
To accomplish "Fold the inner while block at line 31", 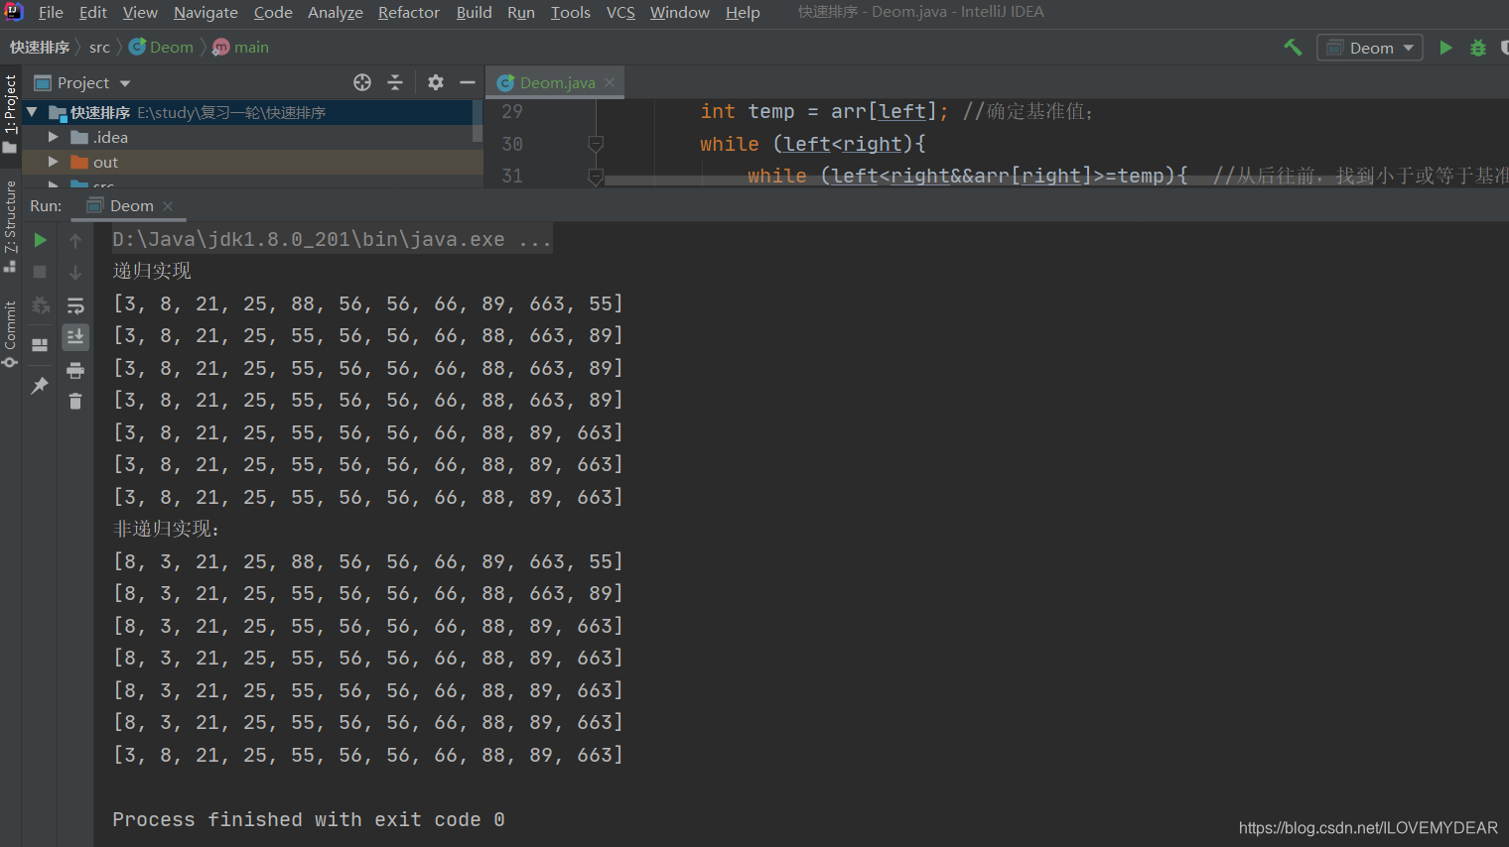I will (596, 176).
